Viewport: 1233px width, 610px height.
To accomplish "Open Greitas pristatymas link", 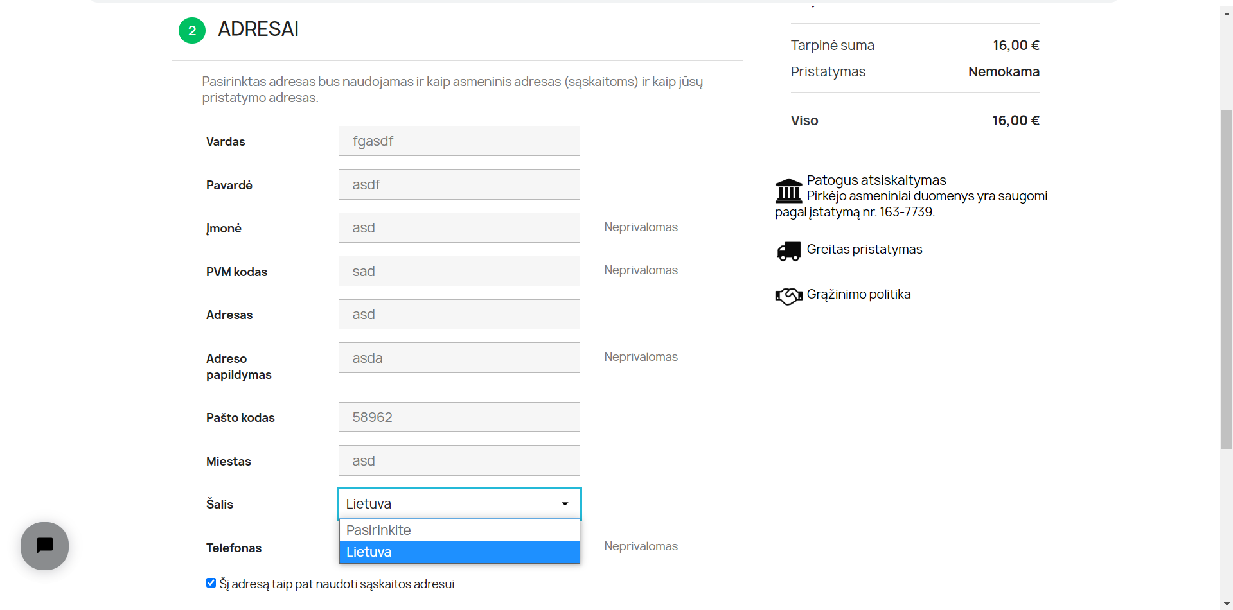I will 864,249.
